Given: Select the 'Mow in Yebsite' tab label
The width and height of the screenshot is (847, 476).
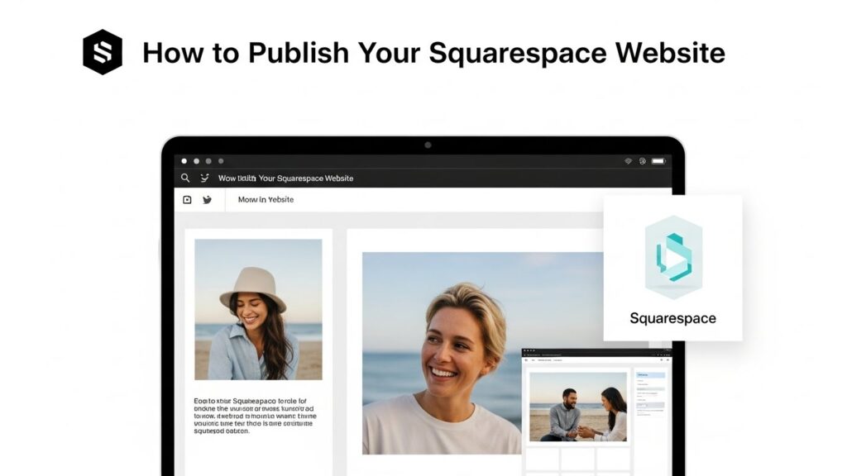Looking at the screenshot, I should click(266, 200).
